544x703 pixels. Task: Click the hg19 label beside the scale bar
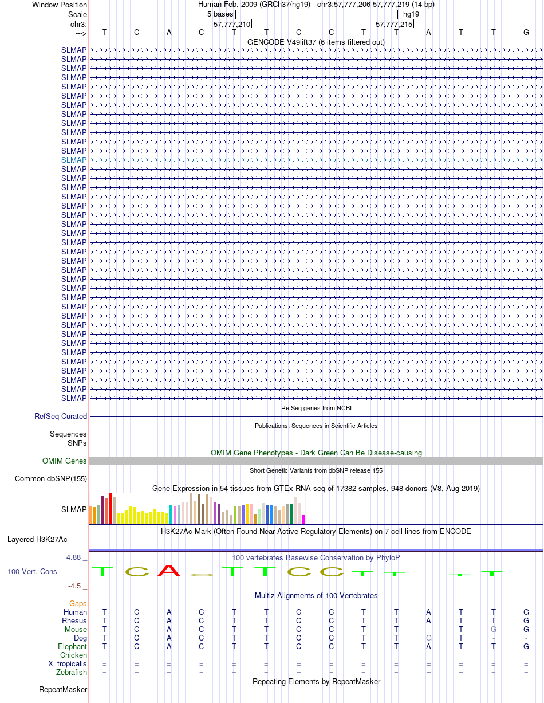pos(411,14)
